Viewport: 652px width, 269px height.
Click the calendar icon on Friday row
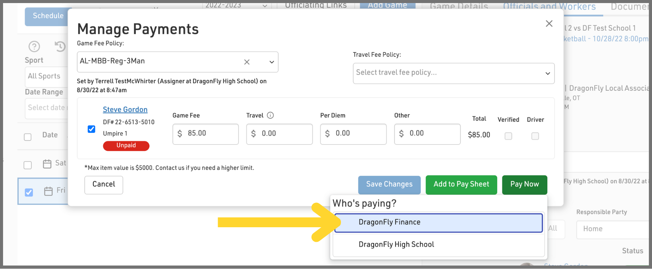[49, 191]
